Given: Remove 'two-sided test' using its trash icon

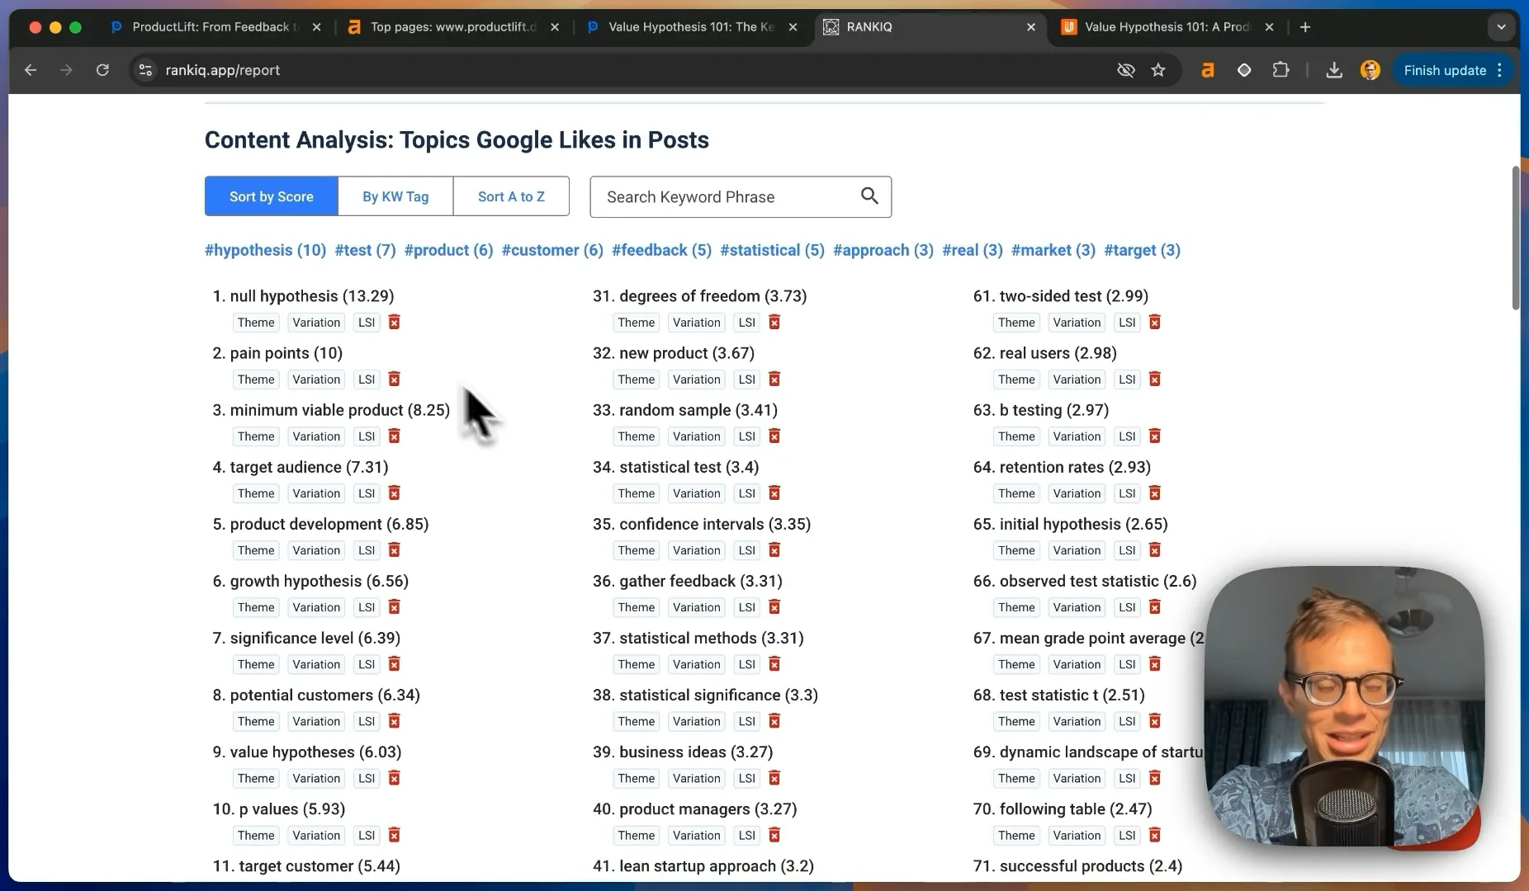Looking at the screenshot, I should point(1155,322).
